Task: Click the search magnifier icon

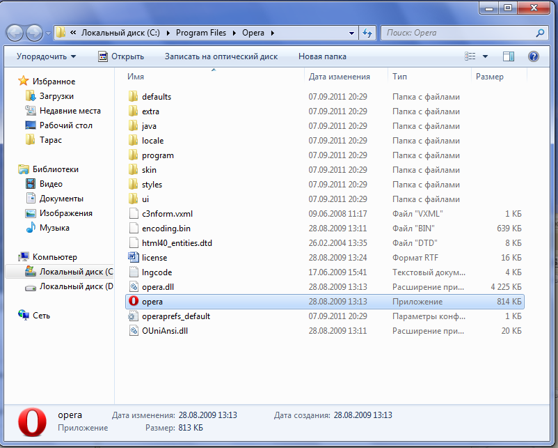Action: 540,33
